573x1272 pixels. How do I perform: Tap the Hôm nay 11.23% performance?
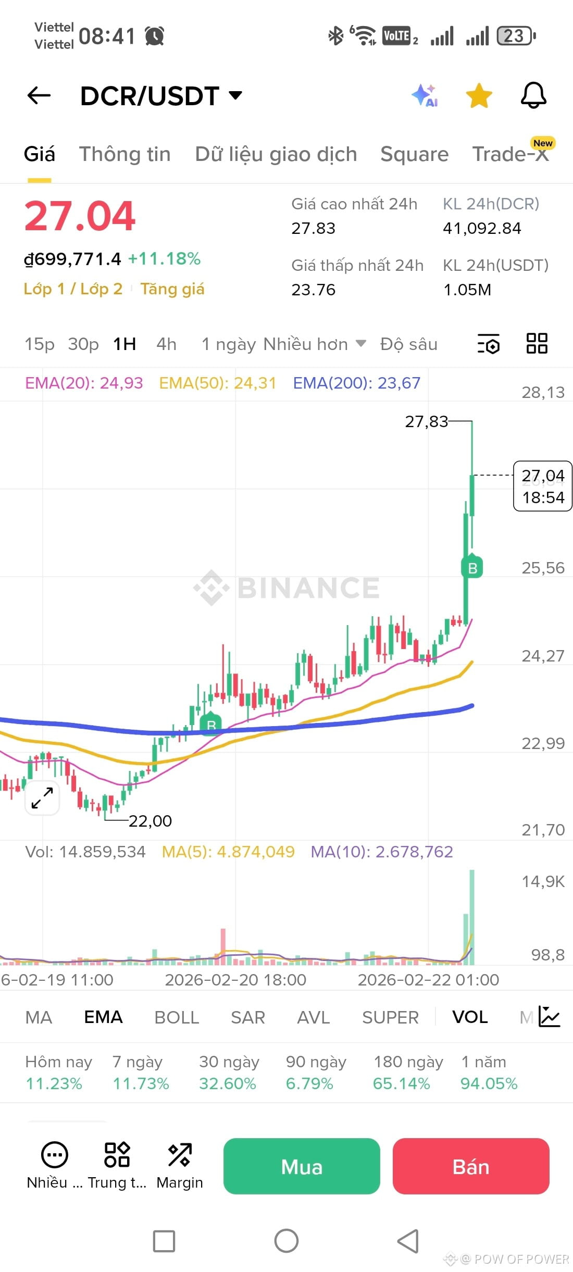tap(58, 1073)
